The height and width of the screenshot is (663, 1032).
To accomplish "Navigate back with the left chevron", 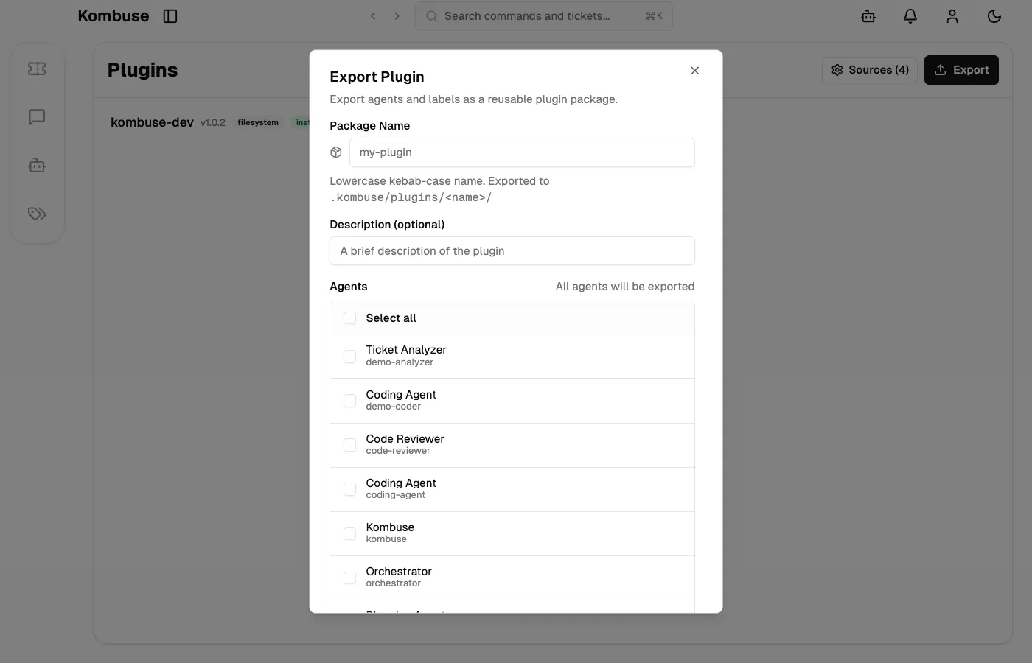I will coord(373,15).
